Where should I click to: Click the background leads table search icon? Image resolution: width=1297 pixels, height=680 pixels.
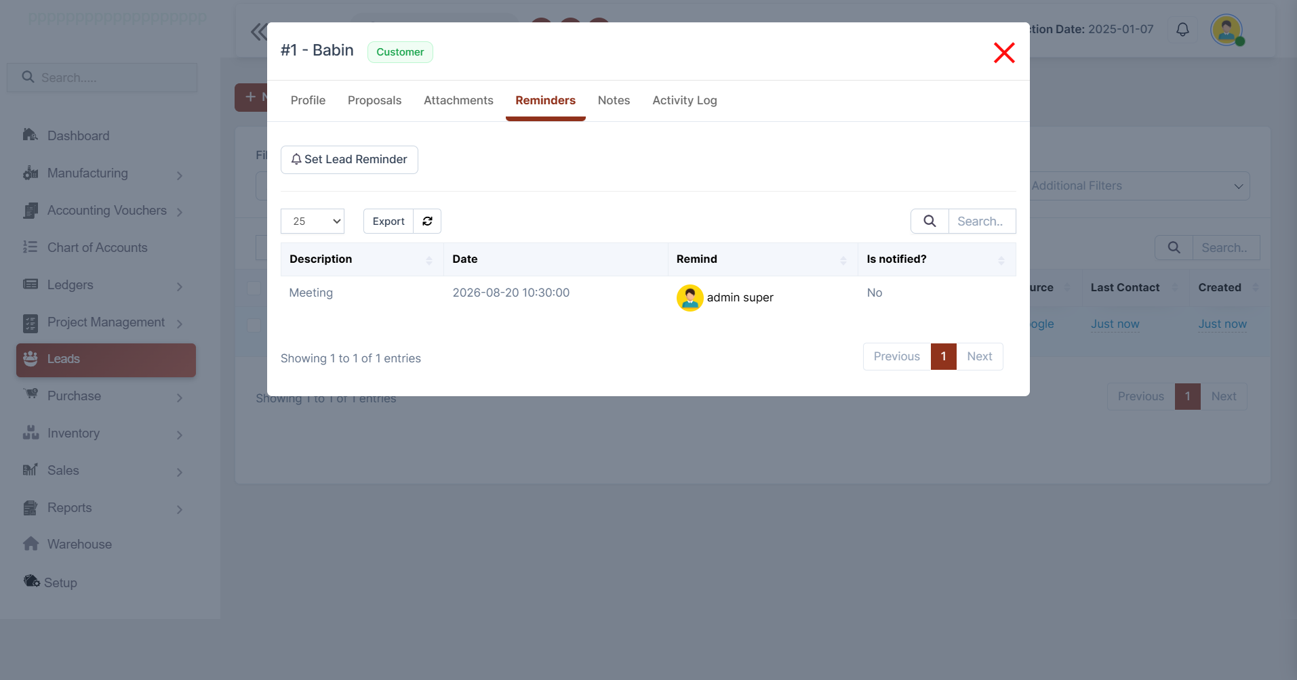pos(1174,248)
